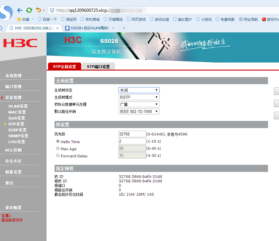Viewport: 279px width, 241px height.
Task: Click the 最后拓扑变化时间 value 1D/ 21H/ 26M/ 14S
Action: (136, 194)
